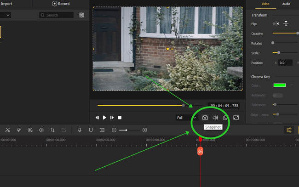The height and width of the screenshot is (187, 299).
Task: Click the 00:05:00.000 ruler mark
Action: coord(255,140)
